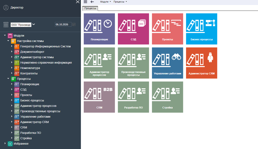Open the Производственные процессы tile
258x149 pixels.
click(133, 63)
